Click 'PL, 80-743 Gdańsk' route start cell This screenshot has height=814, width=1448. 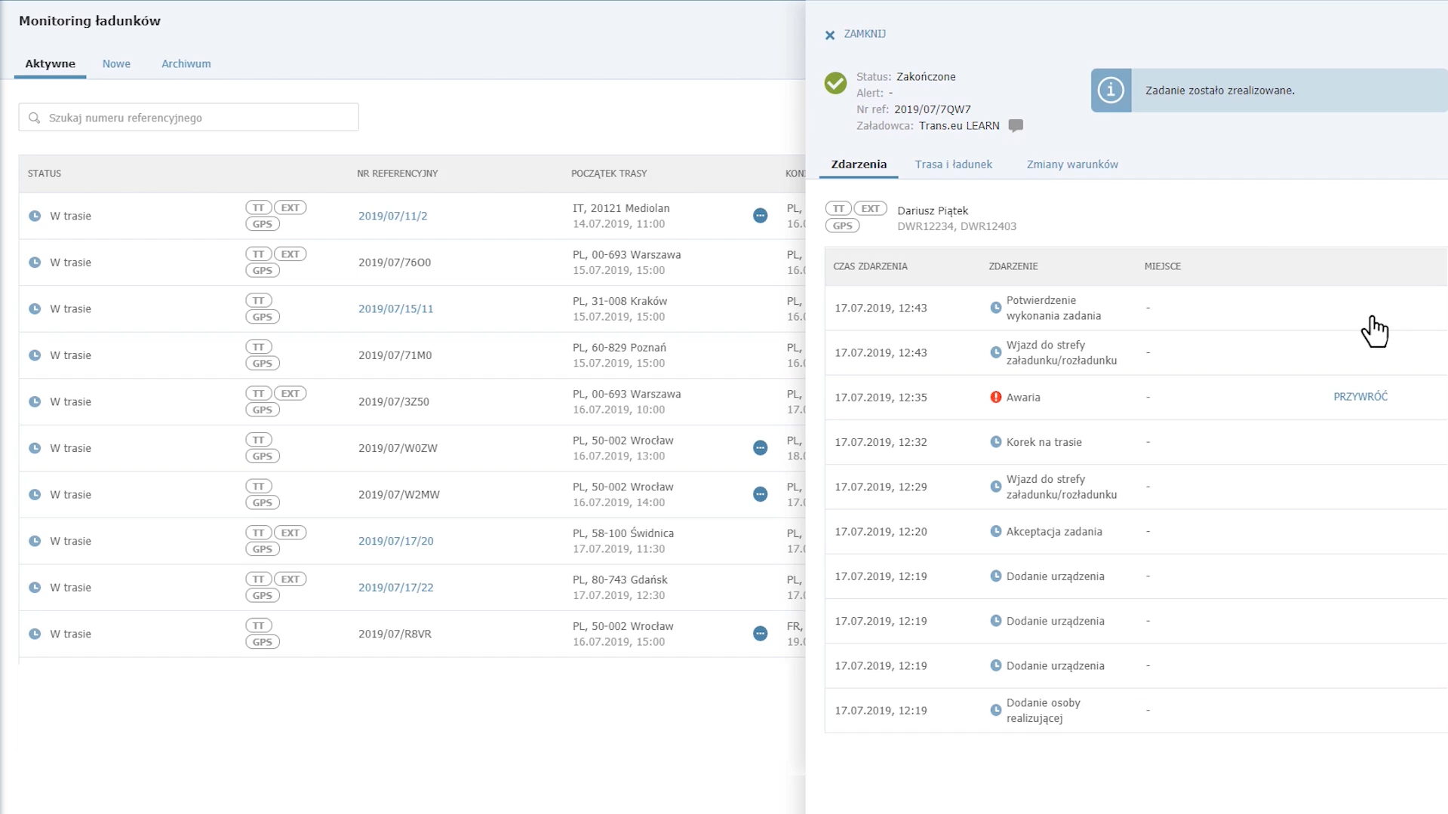[619, 580]
